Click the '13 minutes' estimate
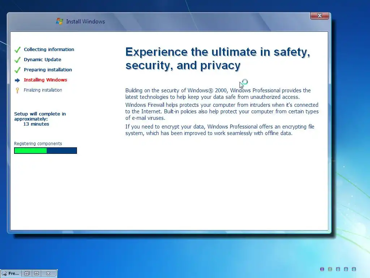The image size is (370, 278). coord(36,124)
